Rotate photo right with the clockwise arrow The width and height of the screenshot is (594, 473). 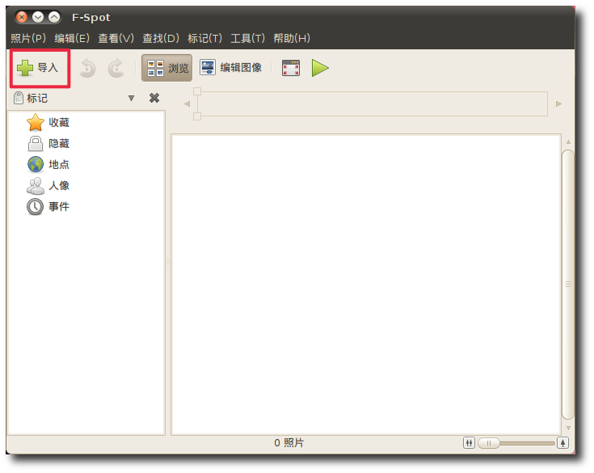tap(116, 68)
